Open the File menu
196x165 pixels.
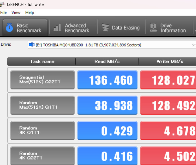tap(3, 12)
